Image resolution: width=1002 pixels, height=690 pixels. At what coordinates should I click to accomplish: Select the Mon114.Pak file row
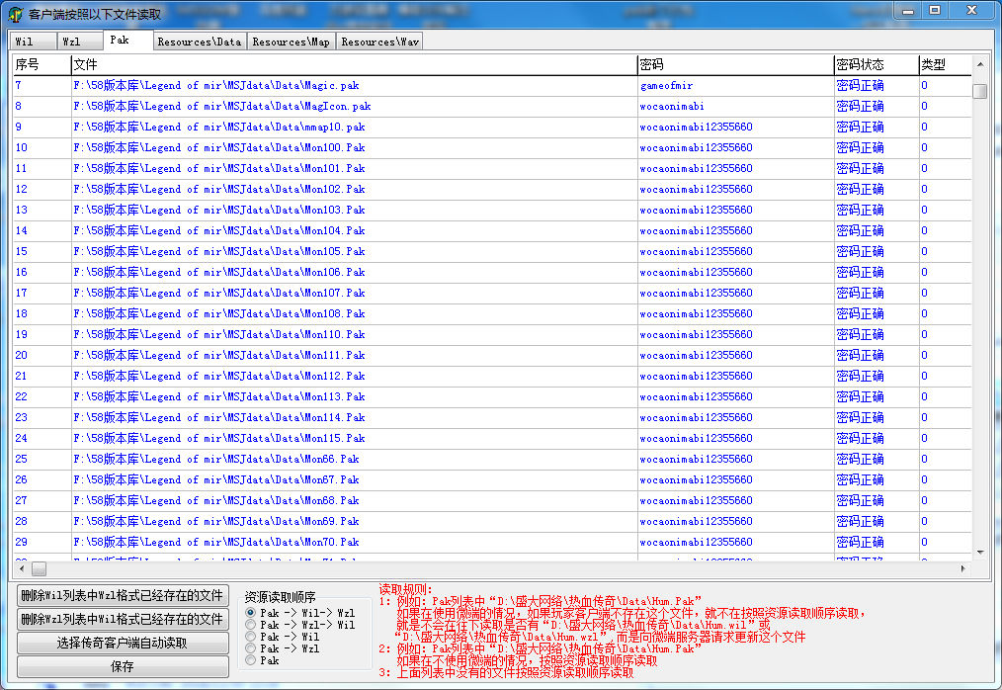(492, 417)
